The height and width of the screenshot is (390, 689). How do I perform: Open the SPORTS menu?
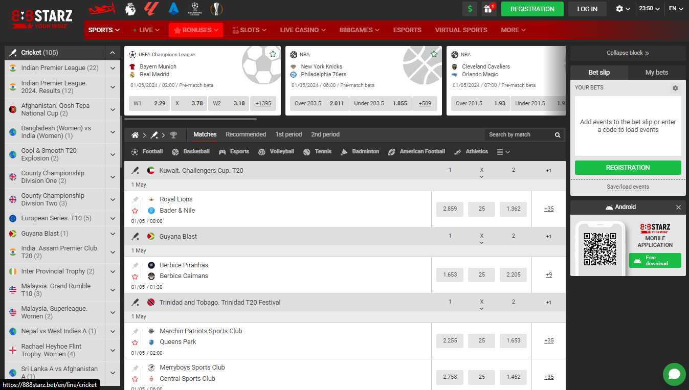[x=104, y=30]
